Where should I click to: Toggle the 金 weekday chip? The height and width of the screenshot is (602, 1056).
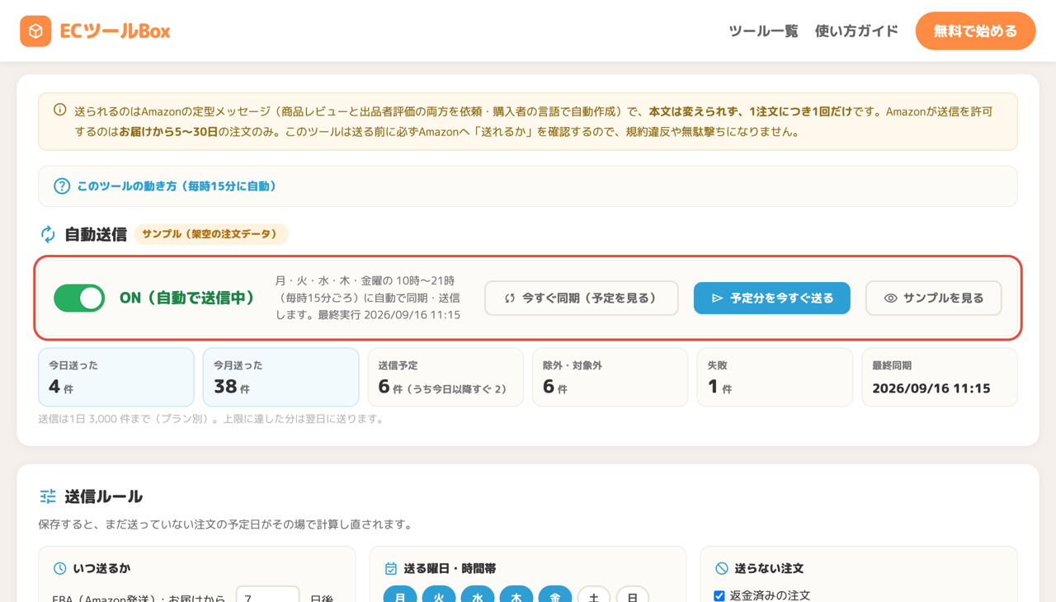pos(555,595)
